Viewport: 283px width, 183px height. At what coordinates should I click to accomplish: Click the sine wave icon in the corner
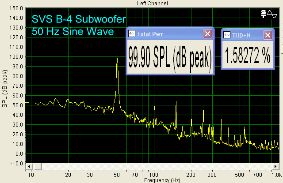point(272,14)
